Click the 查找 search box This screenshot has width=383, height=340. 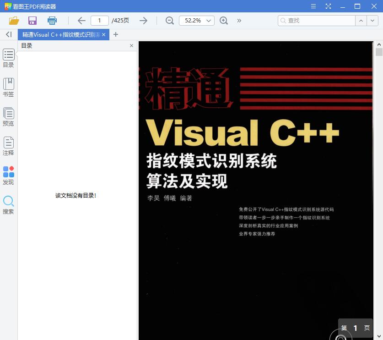pyautogui.click(x=317, y=21)
